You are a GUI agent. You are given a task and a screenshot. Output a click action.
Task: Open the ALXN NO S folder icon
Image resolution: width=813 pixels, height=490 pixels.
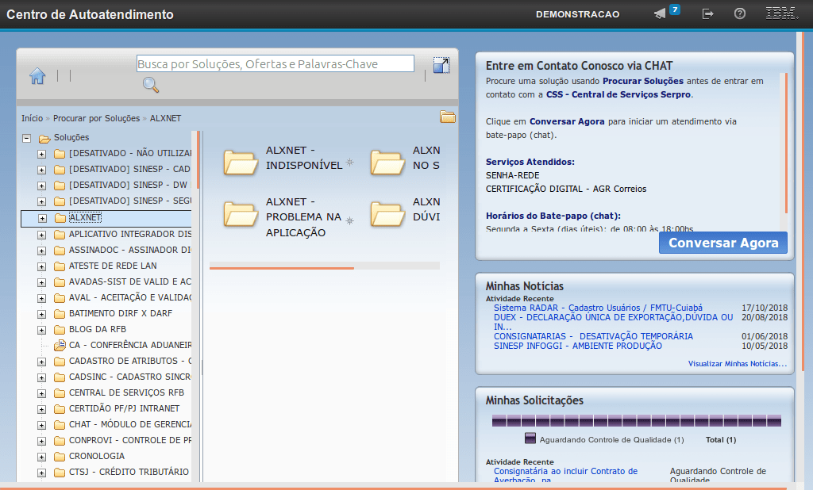click(x=387, y=162)
